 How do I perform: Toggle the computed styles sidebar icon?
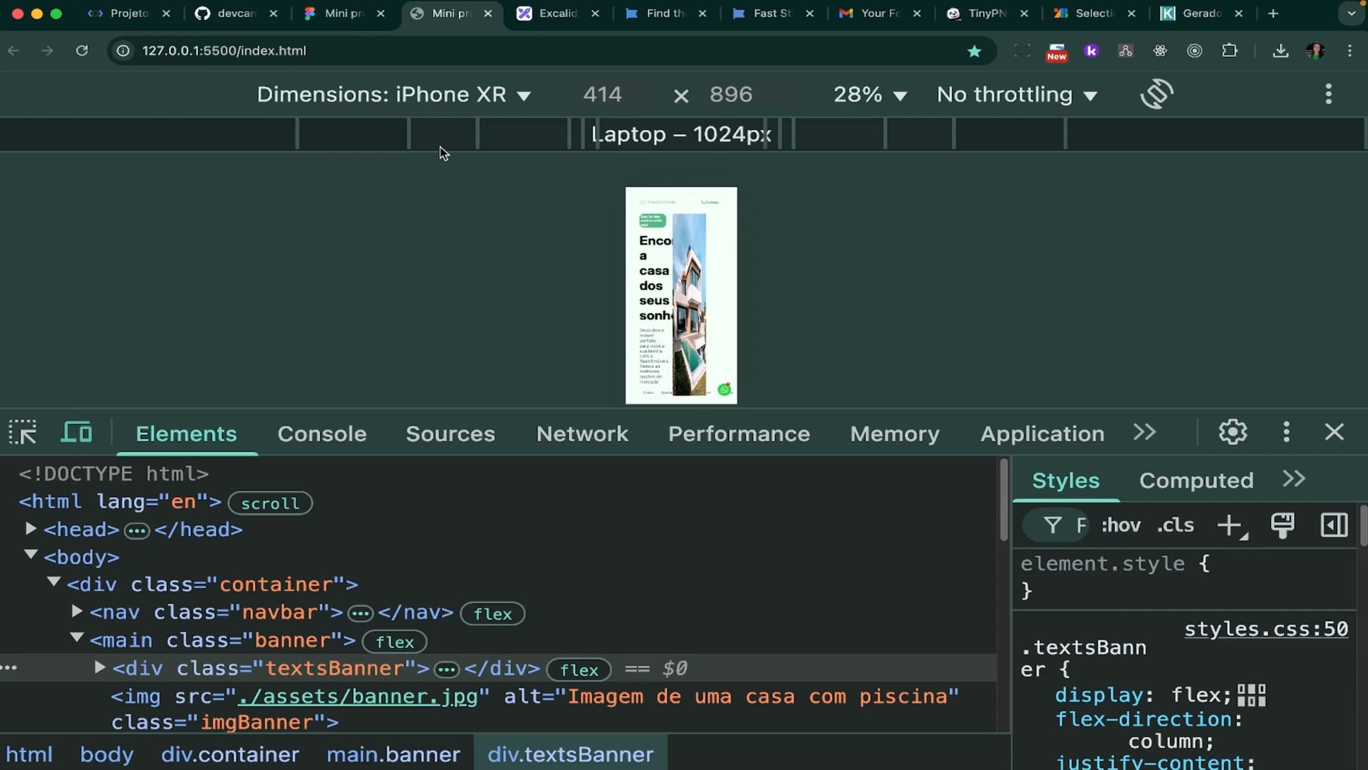pos(1334,525)
